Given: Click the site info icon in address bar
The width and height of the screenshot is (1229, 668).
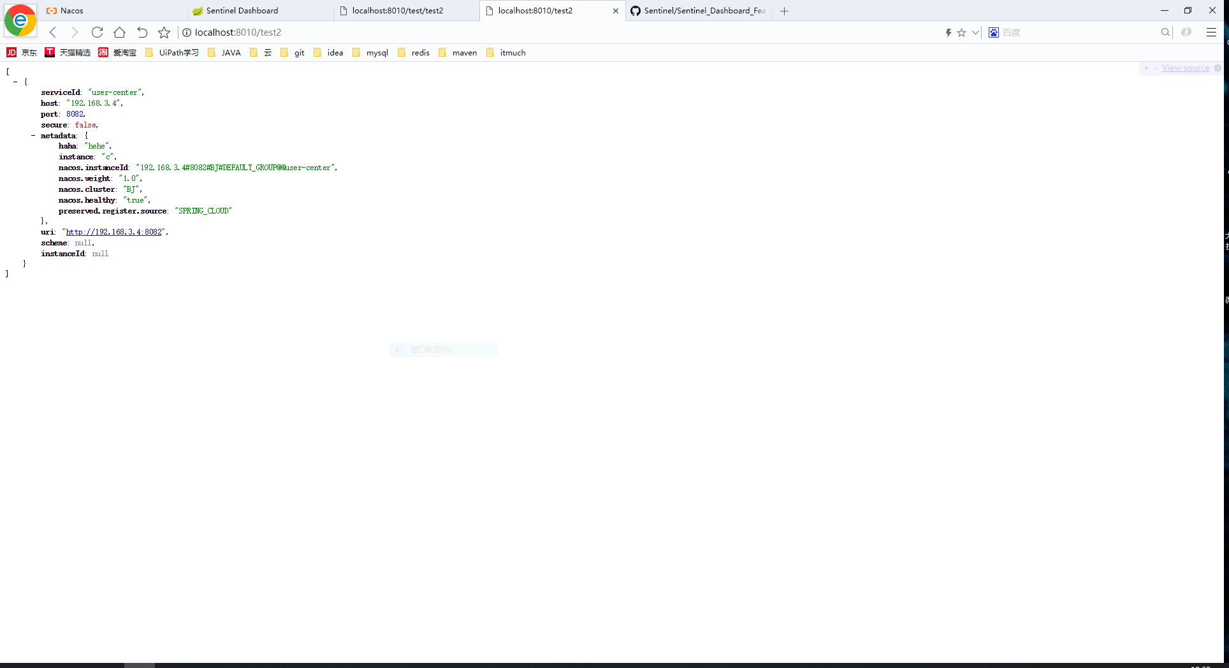Looking at the screenshot, I should 187,33.
